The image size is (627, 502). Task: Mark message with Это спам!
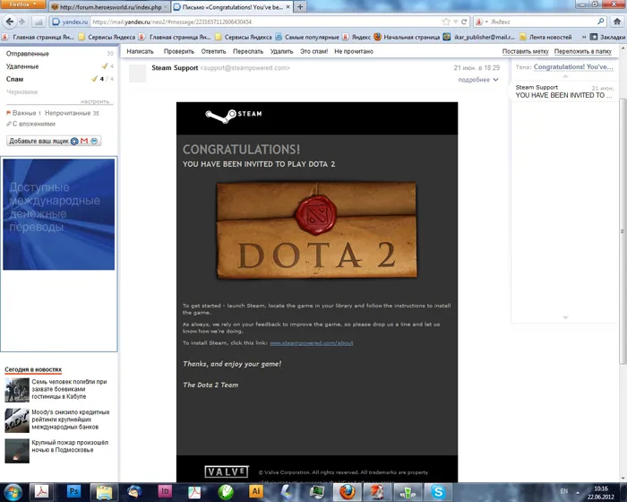click(313, 51)
